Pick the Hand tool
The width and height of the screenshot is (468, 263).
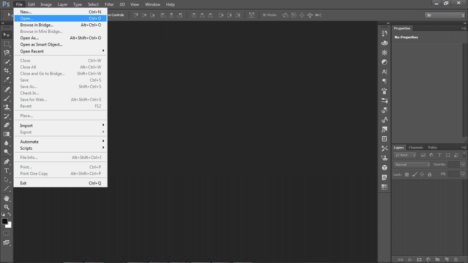coord(7,198)
